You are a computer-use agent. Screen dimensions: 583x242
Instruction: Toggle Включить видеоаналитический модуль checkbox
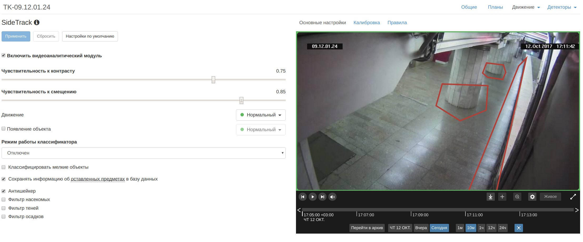3,55
